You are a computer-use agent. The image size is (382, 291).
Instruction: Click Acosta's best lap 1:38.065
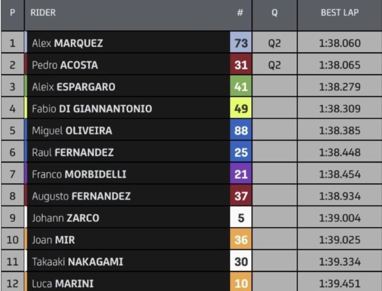pos(340,65)
